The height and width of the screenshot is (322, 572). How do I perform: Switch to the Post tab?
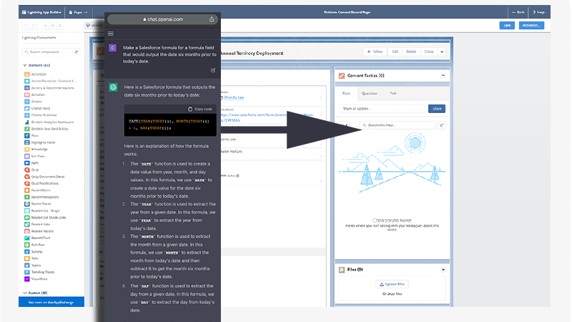(346, 94)
